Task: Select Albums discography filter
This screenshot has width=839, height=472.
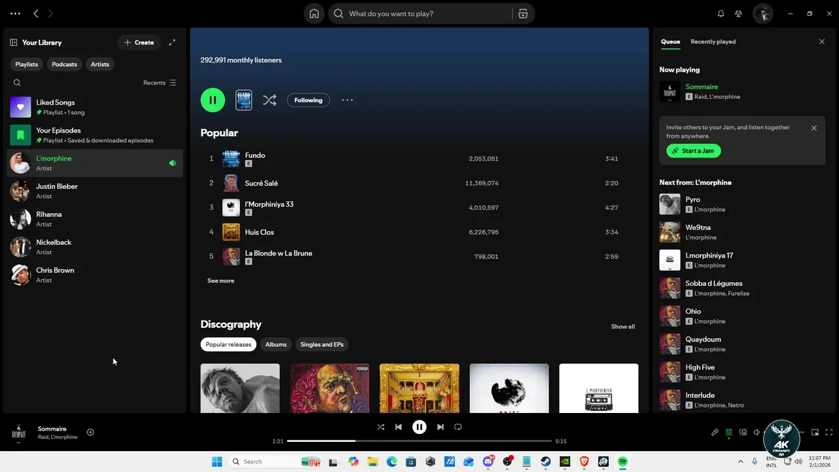Action: (x=276, y=344)
